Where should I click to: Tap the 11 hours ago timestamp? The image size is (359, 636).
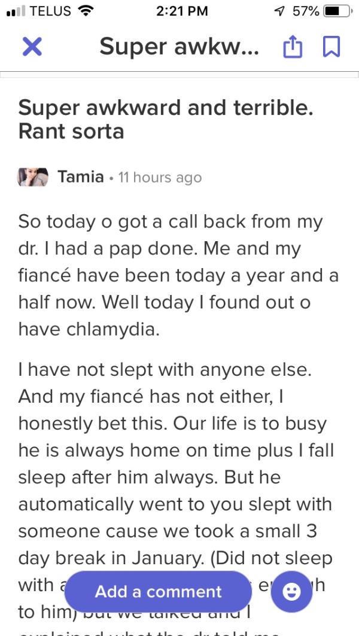[160, 177]
